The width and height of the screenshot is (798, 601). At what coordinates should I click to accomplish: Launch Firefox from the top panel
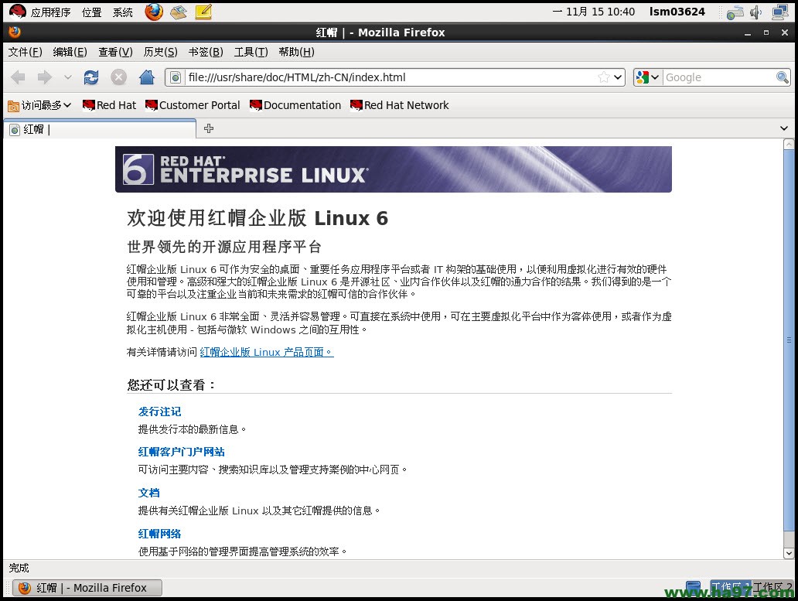[x=154, y=12]
